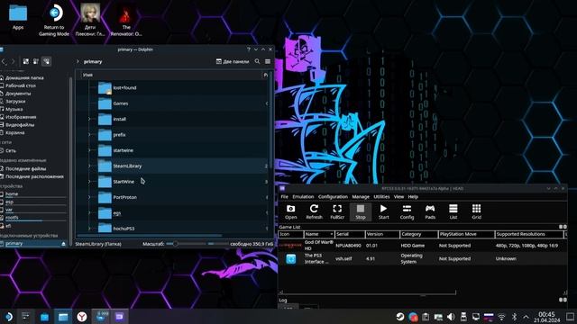The image size is (577, 324).
Task: Expand the egs folder tree arrow
Action: (x=89, y=213)
